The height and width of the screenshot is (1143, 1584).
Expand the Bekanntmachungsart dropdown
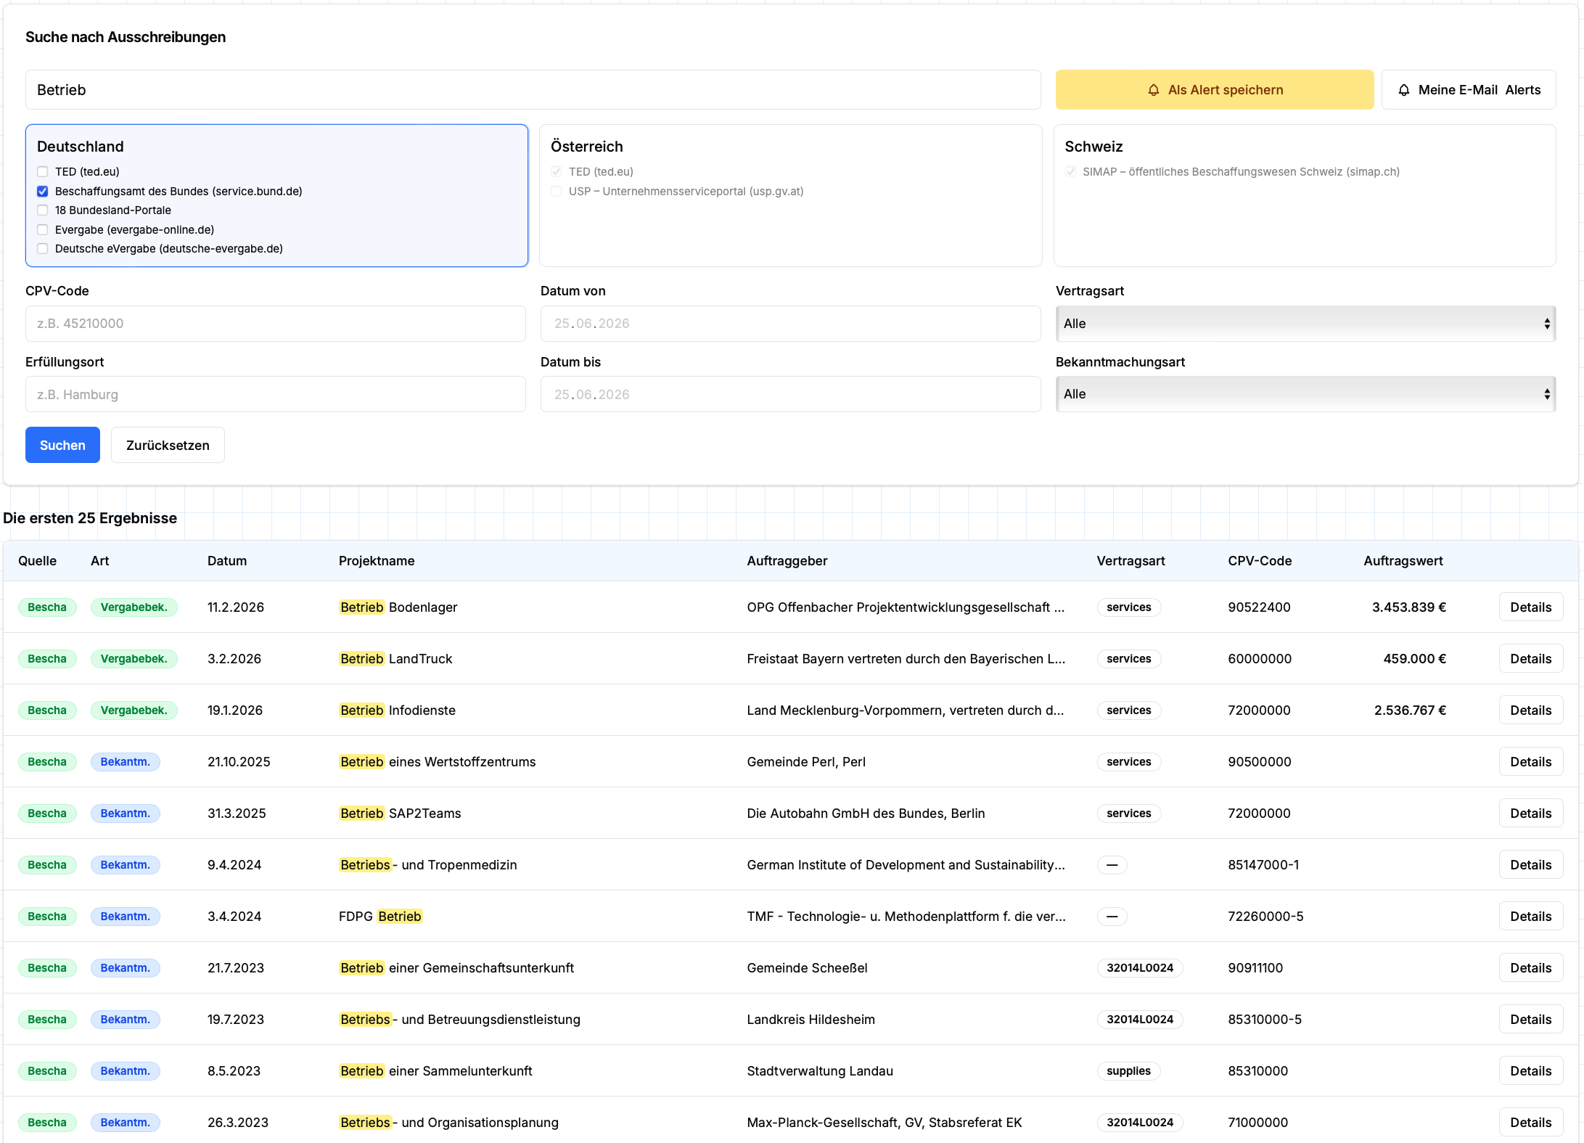[x=1305, y=394]
